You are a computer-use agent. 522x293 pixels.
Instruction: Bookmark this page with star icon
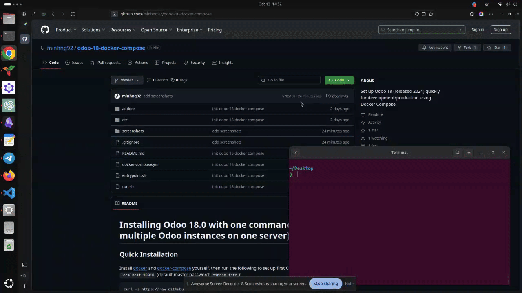pos(431,14)
